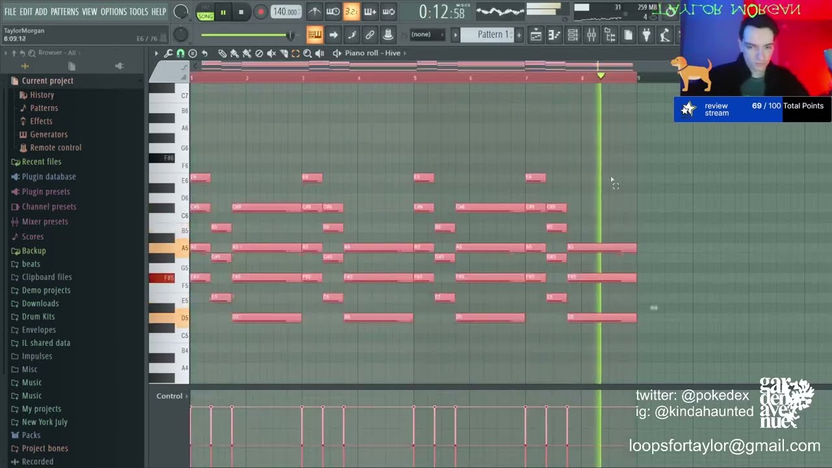The width and height of the screenshot is (832, 468).
Task: Open the TOOLS menu
Action: tap(138, 12)
